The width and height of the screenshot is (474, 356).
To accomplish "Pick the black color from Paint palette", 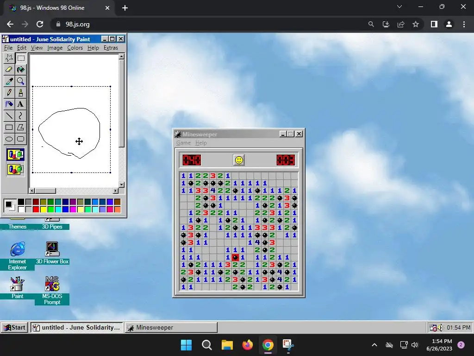I will coord(21,202).
